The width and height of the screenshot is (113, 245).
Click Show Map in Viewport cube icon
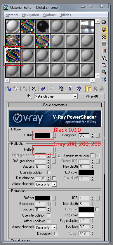79,89
